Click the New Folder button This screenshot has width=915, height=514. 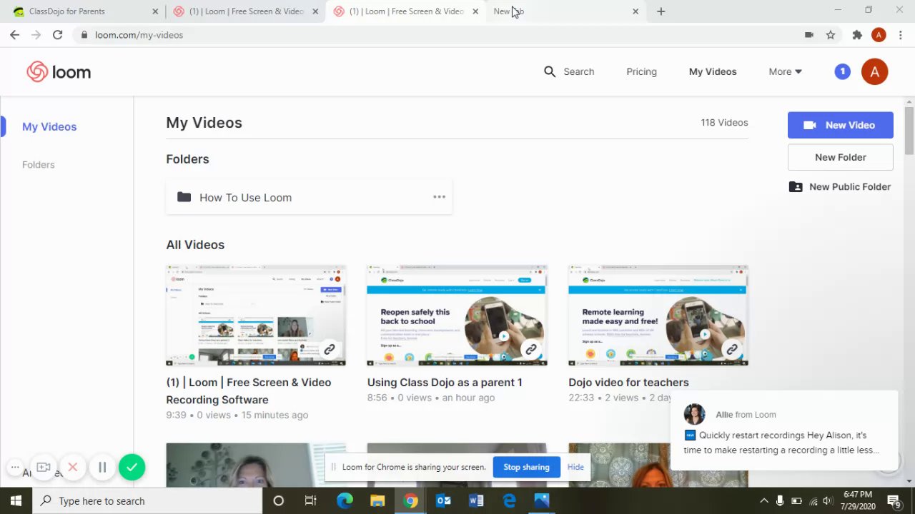click(x=841, y=157)
